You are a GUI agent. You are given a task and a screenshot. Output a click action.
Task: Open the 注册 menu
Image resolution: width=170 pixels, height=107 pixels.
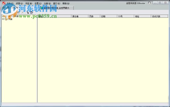pos(47,3)
